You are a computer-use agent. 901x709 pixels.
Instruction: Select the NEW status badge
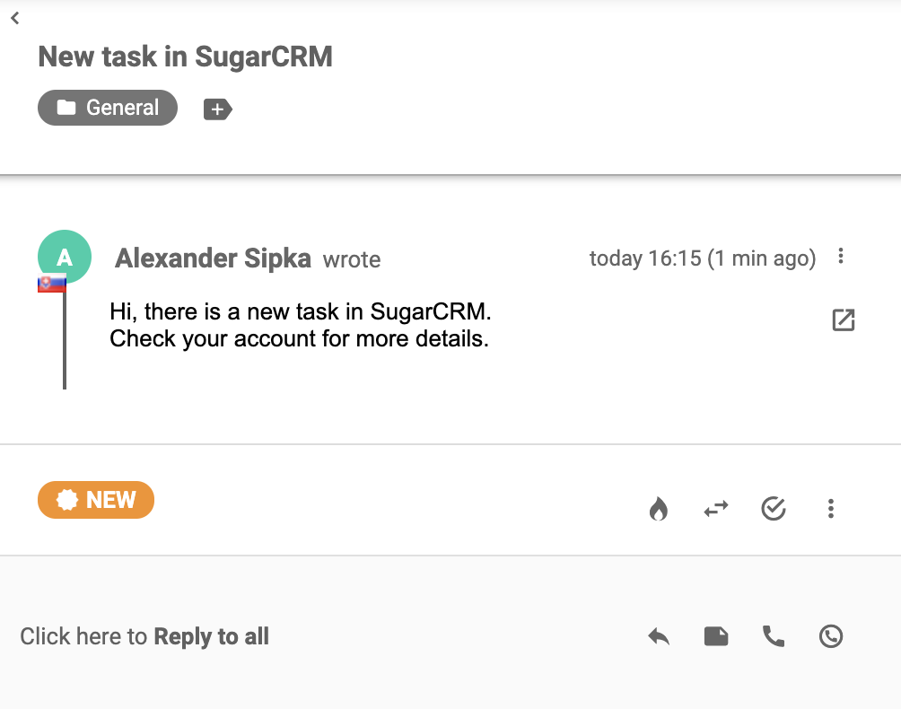point(95,500)
